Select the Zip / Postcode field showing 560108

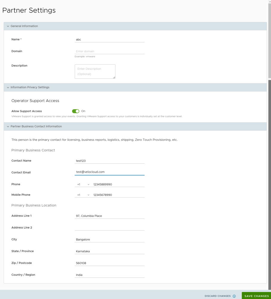coord(109,263)
